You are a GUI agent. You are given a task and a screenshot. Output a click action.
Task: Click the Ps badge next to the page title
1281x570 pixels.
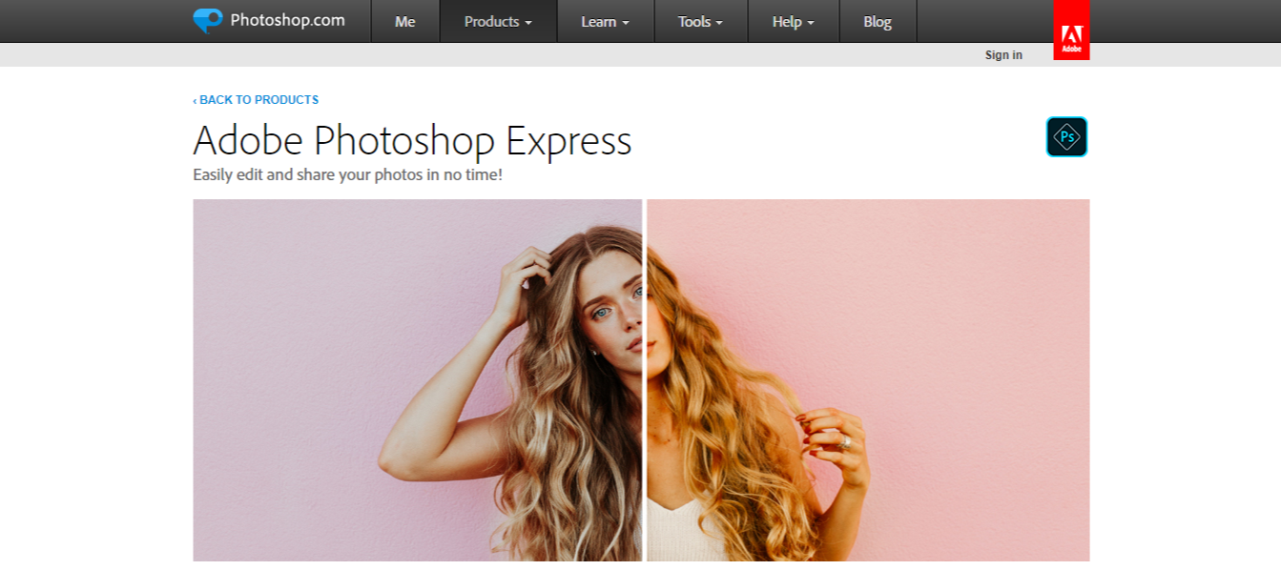[x=1065, y=136]
